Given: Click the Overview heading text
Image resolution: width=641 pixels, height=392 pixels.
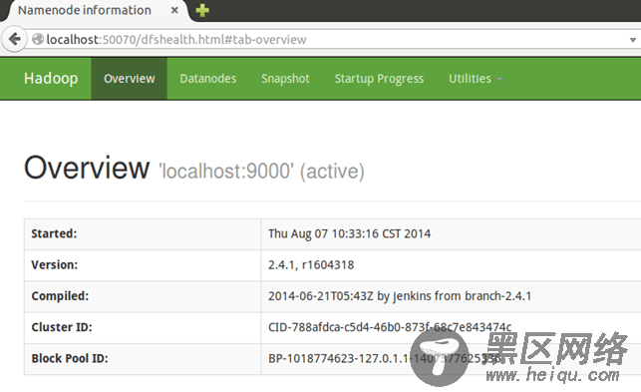Looking at the screenshot, I should 87,168.
